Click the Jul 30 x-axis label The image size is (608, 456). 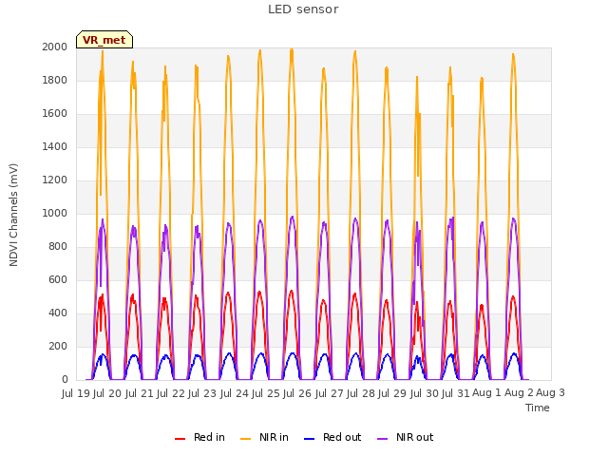425,393
